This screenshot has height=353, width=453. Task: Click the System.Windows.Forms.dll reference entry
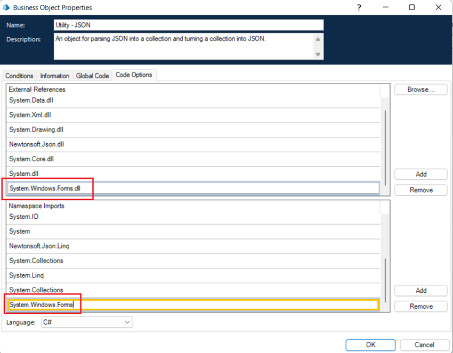[193, 188]
